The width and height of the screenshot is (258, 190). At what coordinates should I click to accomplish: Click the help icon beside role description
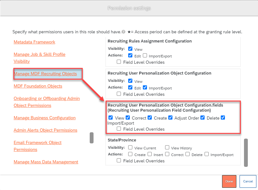(123, 32)
